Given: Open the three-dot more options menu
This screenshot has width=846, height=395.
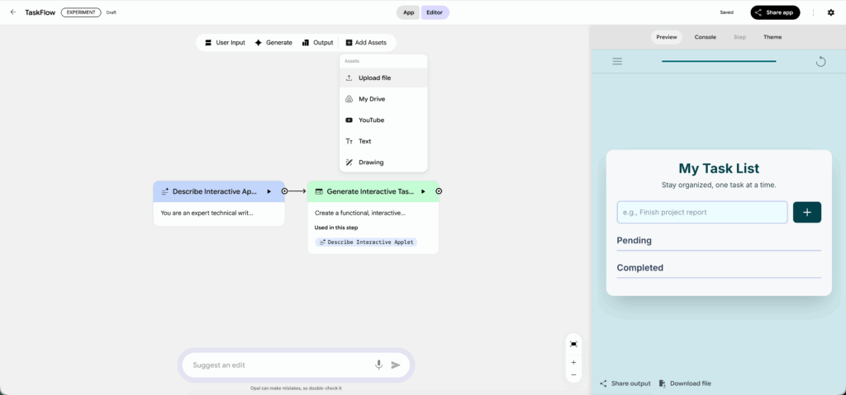Looking at the screenshot, I should [x=814, y=12].
